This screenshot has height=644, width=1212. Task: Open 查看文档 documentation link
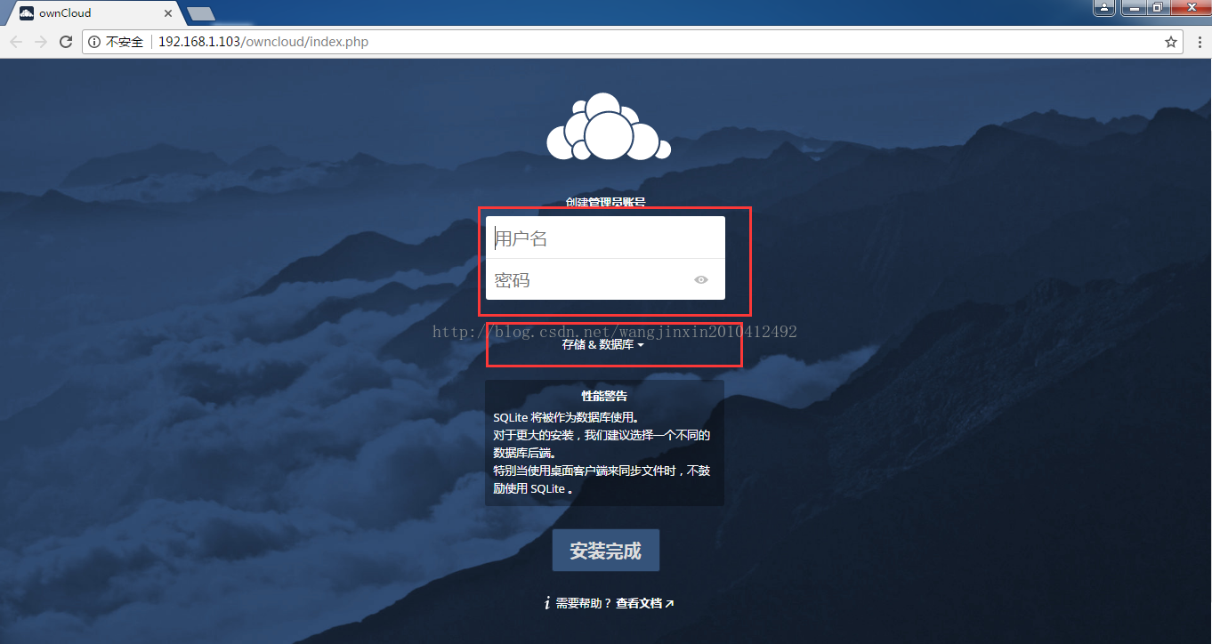pyautogui.click(x=644, y=603)
